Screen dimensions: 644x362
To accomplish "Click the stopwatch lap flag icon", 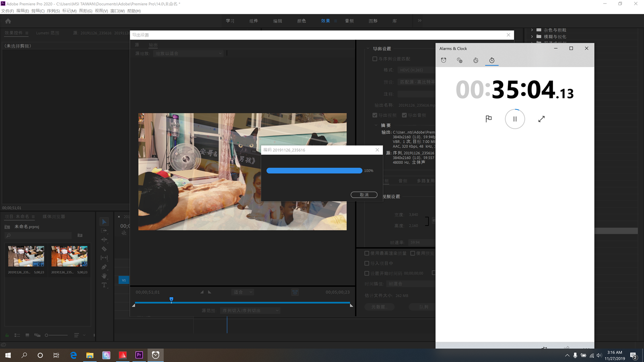I will pyautogui.click(x=489, y=119).
